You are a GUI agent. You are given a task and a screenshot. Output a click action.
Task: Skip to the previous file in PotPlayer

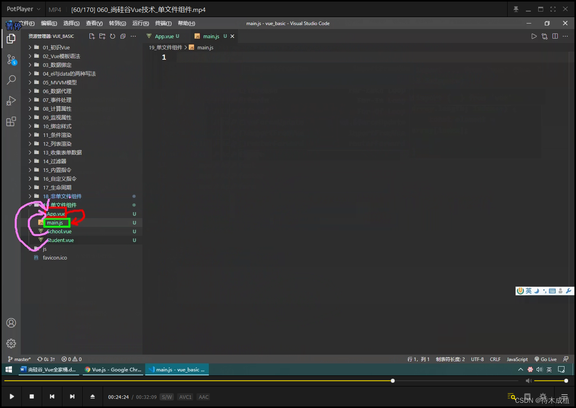(52, 396)
